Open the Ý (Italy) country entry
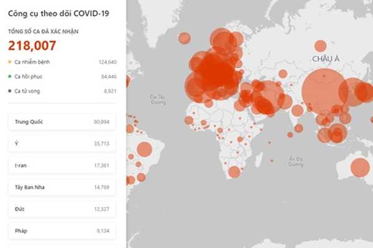The image size is (373, 248). [x=62, y=143]
